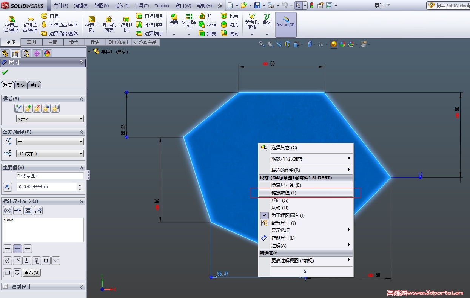The image size is (470, 298).
Task: Toggle right justify text alignment button
Action: click(28, 249)
